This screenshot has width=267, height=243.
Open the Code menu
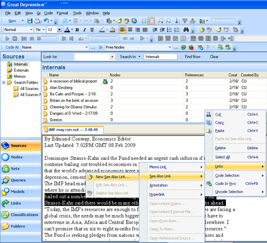point(49,13)
